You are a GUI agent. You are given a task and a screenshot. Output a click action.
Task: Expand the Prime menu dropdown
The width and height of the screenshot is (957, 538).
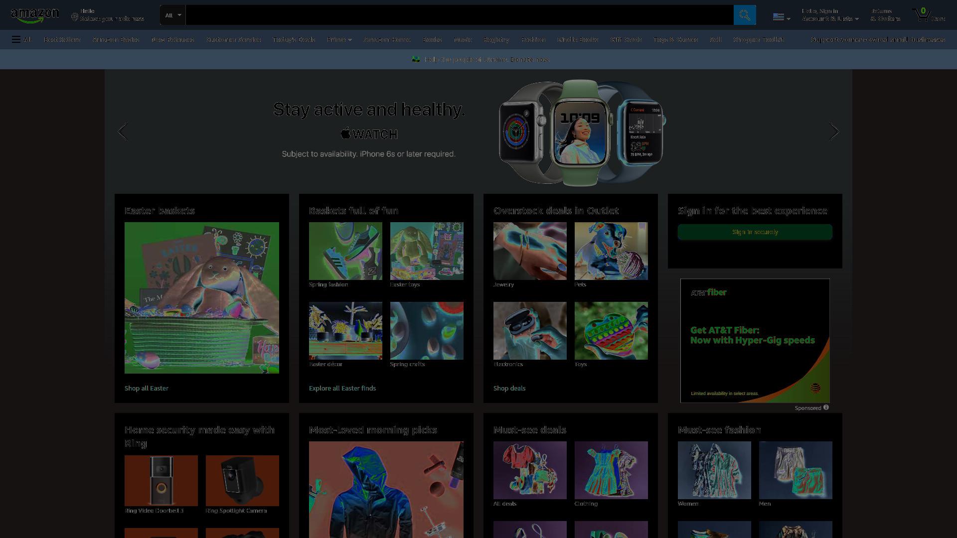click(339, 39)
